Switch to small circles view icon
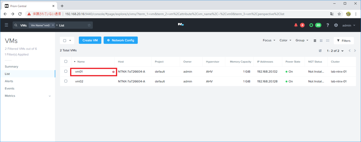Image resolution: width=361 pixels, height=142 pixels. click(x=328, y=40)
